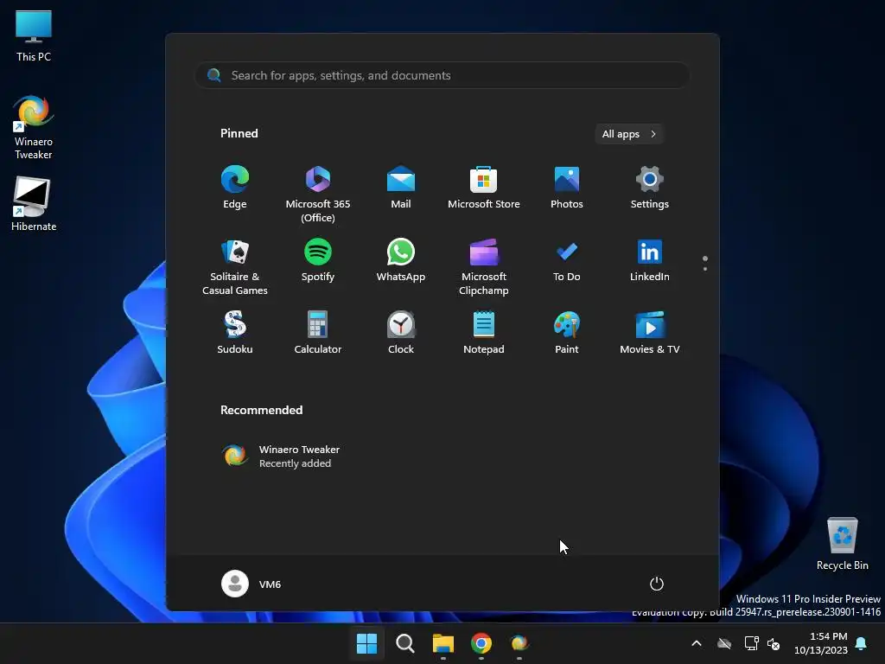This screenshot has width=885, height=664.
Task: Launch the Photos app
Action: pos(567,188)
